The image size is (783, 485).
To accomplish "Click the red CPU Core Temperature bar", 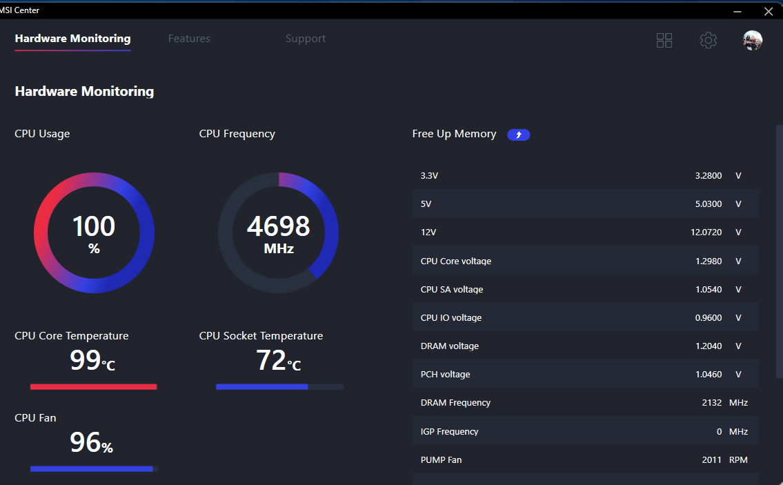I will [x=93, y=387].
